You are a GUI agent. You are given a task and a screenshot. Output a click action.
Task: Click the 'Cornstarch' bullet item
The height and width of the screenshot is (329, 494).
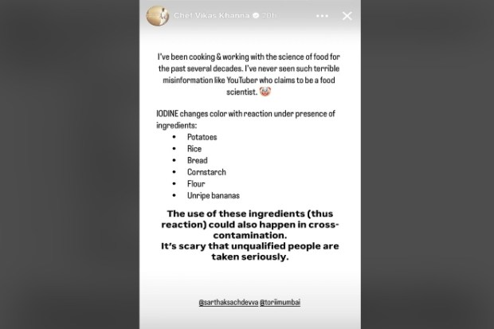(206, 172)
